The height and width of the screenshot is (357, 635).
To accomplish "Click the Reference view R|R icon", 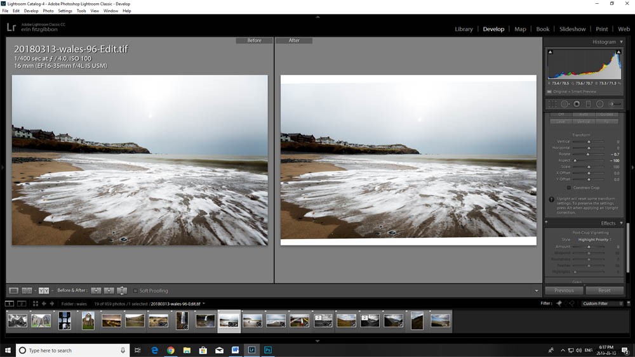I will pos(27,290).
